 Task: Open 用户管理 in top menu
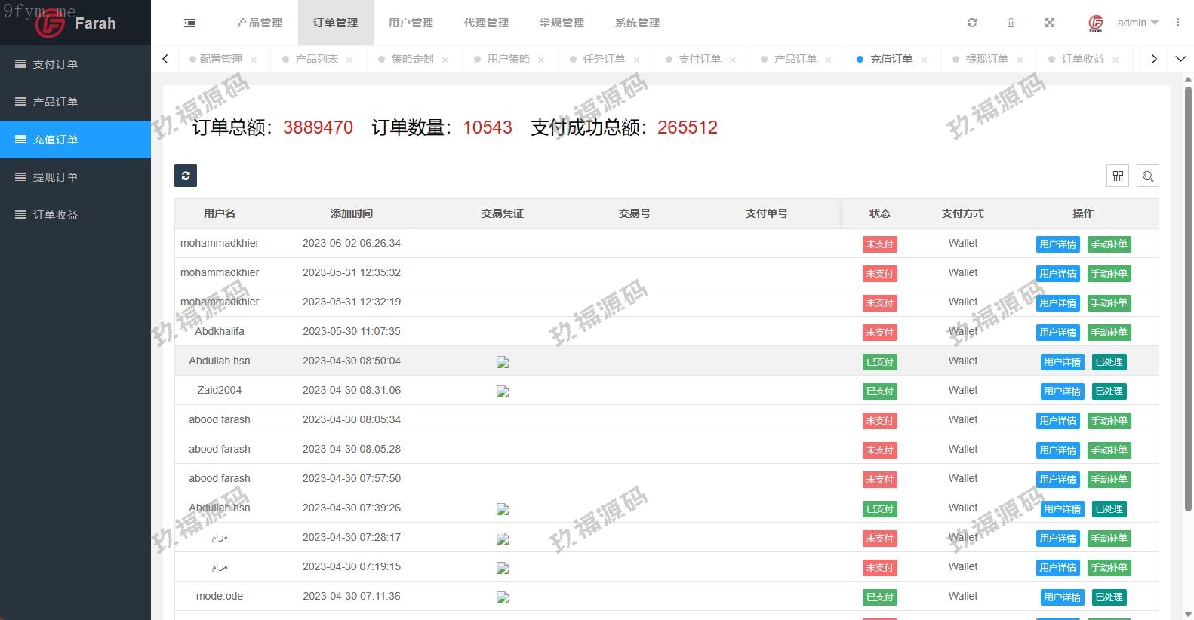point(411,23)
